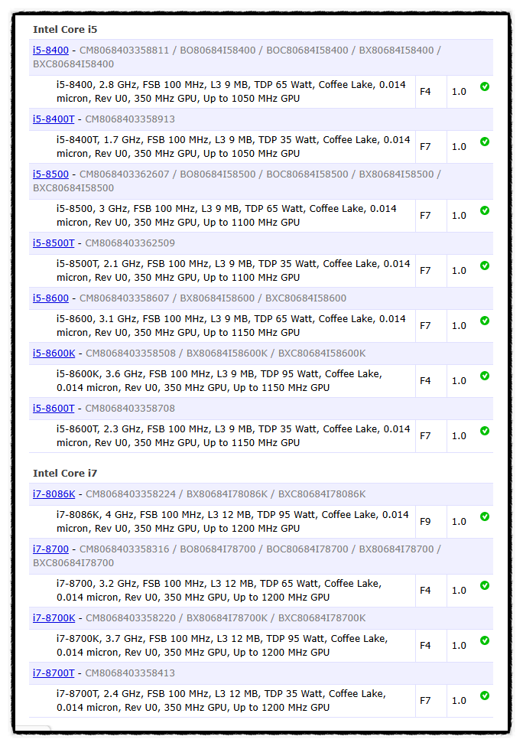Click the Intel Core i5 section heading
The image size is (523, 746).
click(x=65, y=30)
